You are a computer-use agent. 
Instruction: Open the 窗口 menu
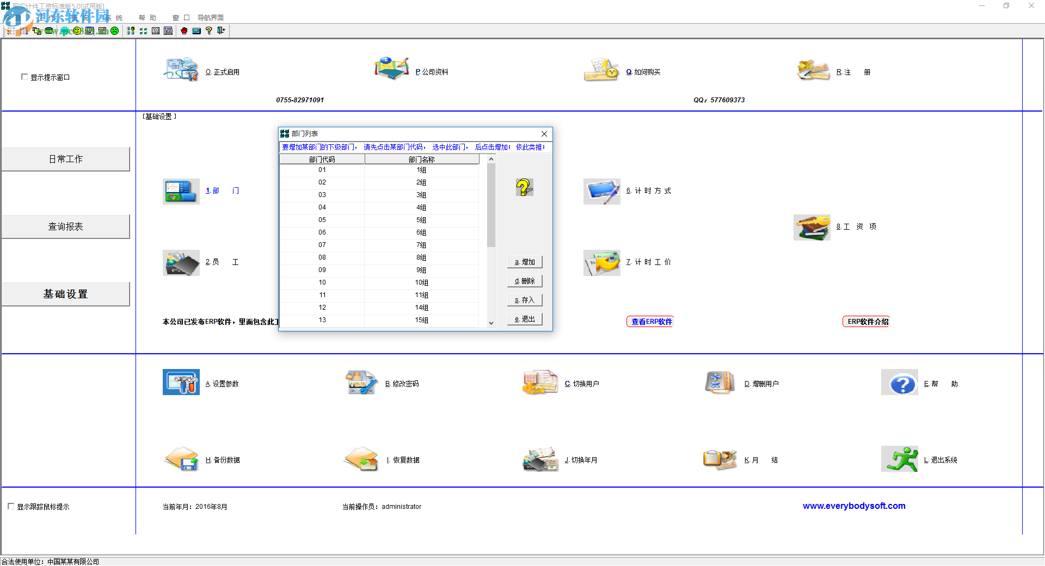pyautogui.click(x=181, y=18)
